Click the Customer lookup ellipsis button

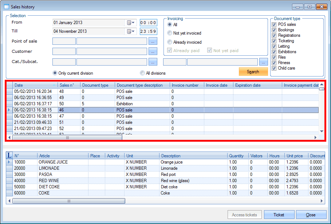point(153,51)
